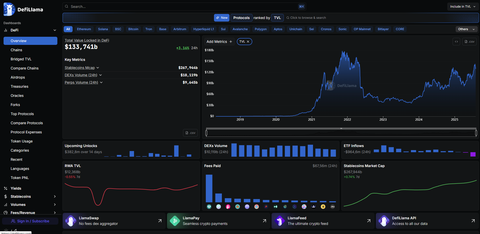The width and height of the screenshot is (480, 234).
Task: Remove the TVL metric chip
Action: (x=248, y=42)
